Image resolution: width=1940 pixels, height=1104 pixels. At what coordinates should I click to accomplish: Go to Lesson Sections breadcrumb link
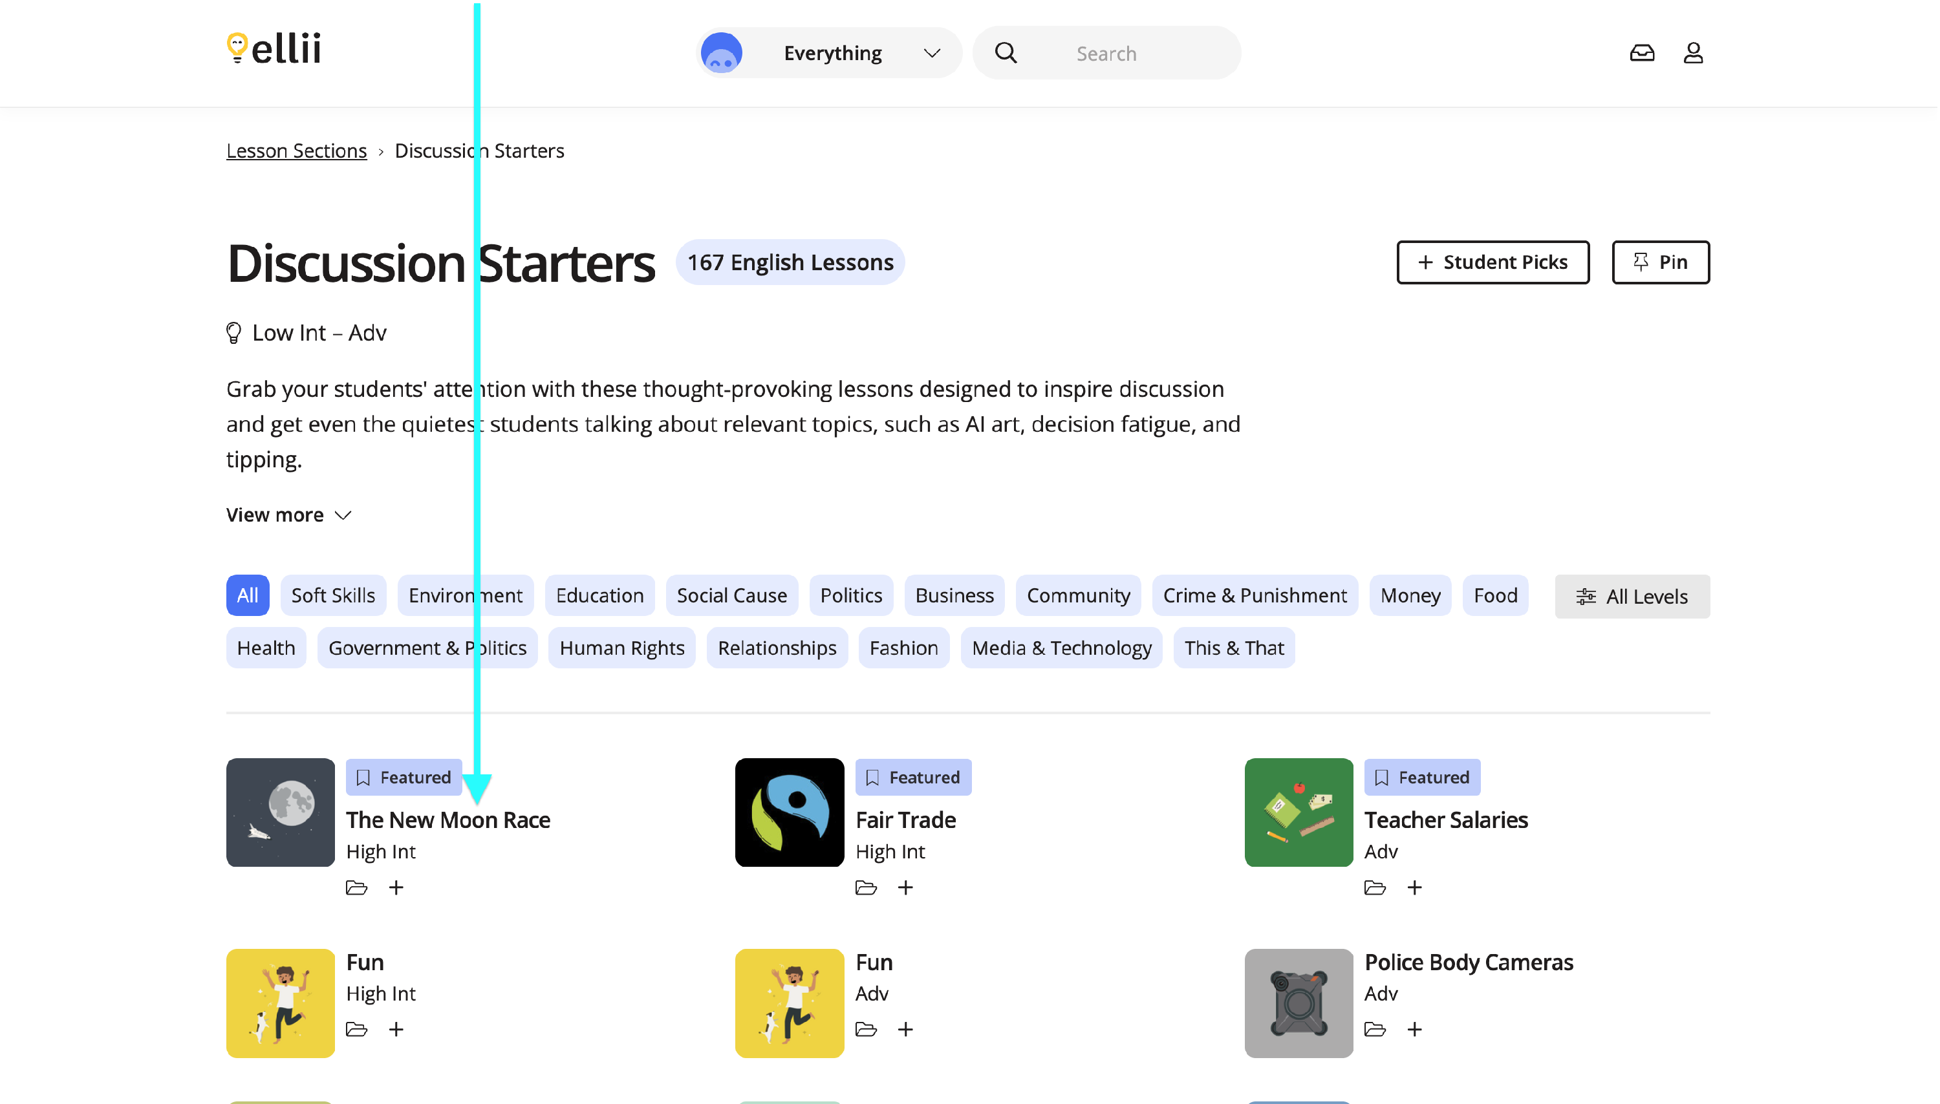coord(297,151)
